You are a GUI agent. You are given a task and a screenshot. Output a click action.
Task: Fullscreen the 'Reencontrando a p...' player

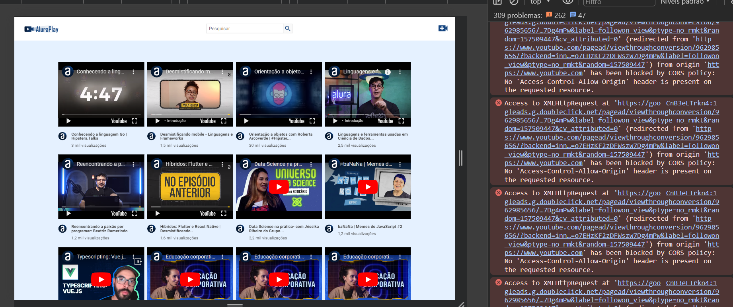click(x=135, y=214)
